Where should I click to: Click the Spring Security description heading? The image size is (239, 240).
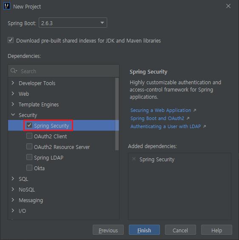(x=148, y=72)
